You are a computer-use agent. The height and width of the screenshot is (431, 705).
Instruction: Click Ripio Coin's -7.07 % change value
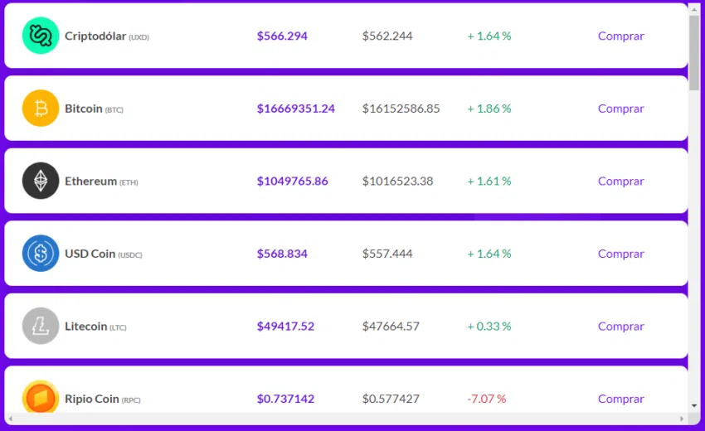(487, 400)
